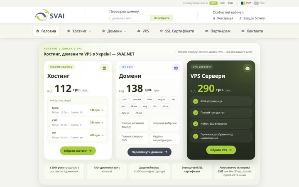Click the shield icon beside SSL Сертифікати
This screenshot has height=187, width=299.
161,31
